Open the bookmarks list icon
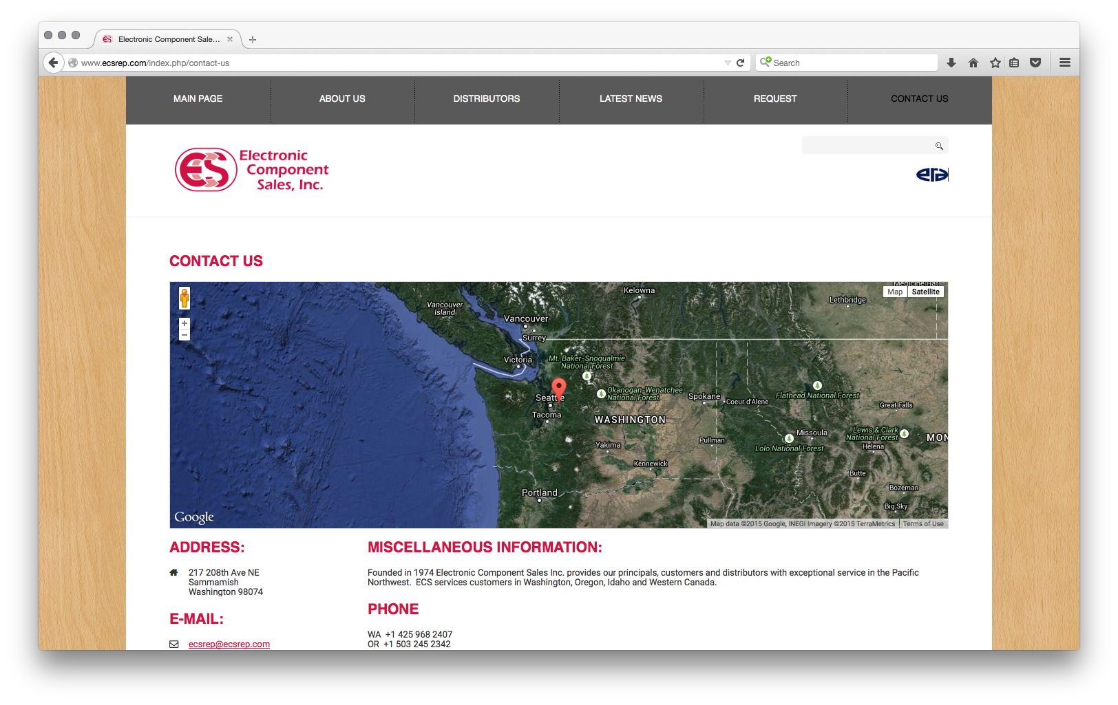Viewport: 1118px width, 705px height. click(1014, 63)
